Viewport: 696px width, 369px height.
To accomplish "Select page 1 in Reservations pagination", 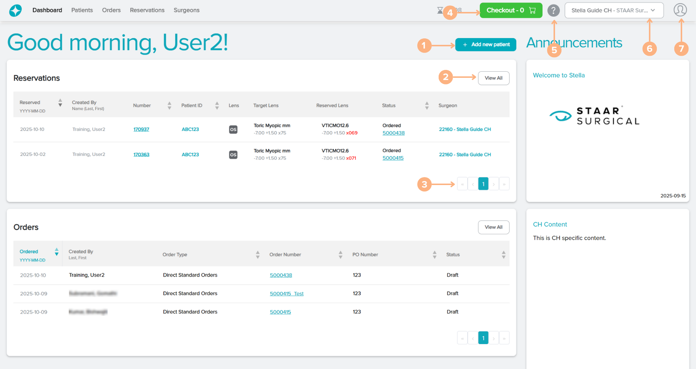I will (x=483, y=184).
